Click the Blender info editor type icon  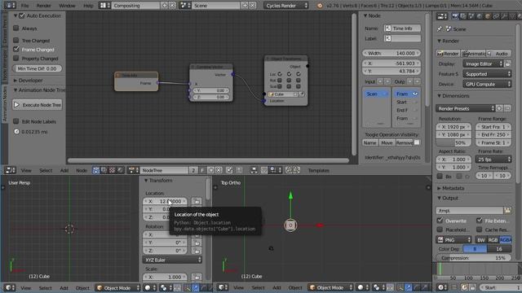coord(10,6)
